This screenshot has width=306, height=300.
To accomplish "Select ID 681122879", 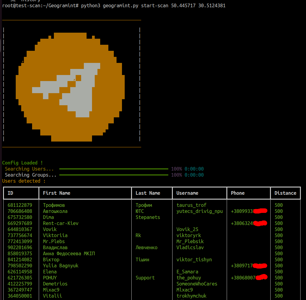I will tap(20, 205).
